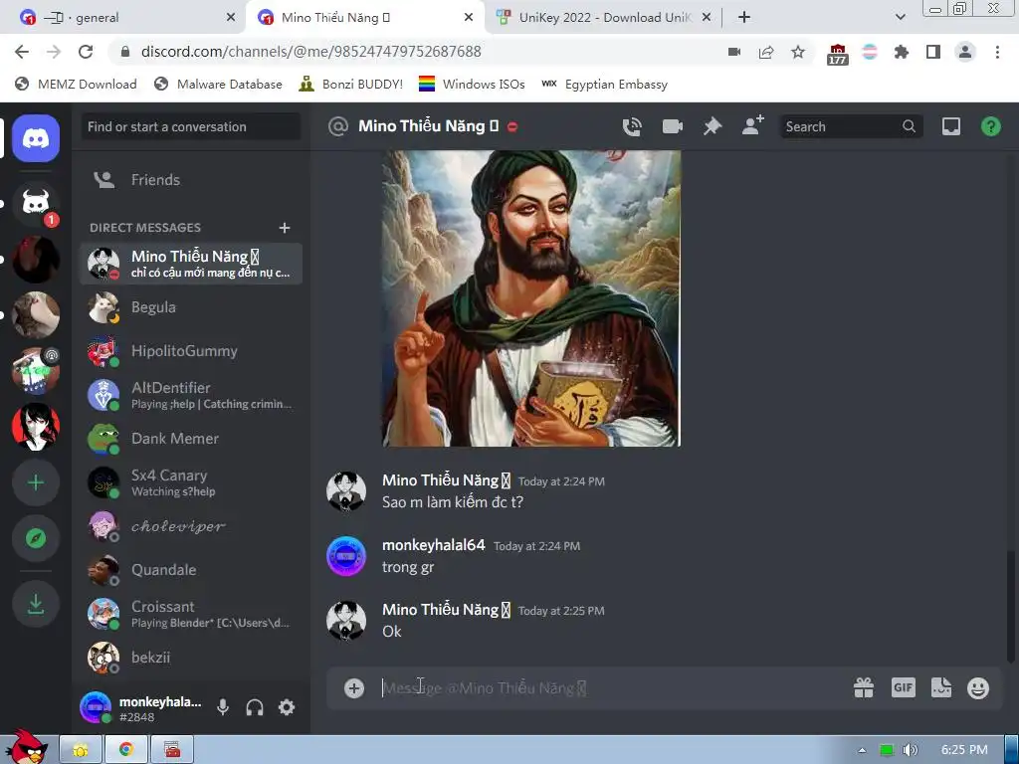Send a Nitro gift

click(864, 688)
